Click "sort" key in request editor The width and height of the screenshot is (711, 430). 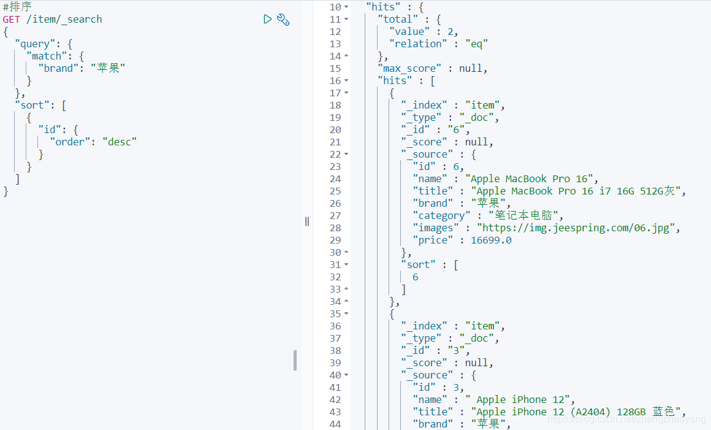pyautogui.click(x=32, y=105)
